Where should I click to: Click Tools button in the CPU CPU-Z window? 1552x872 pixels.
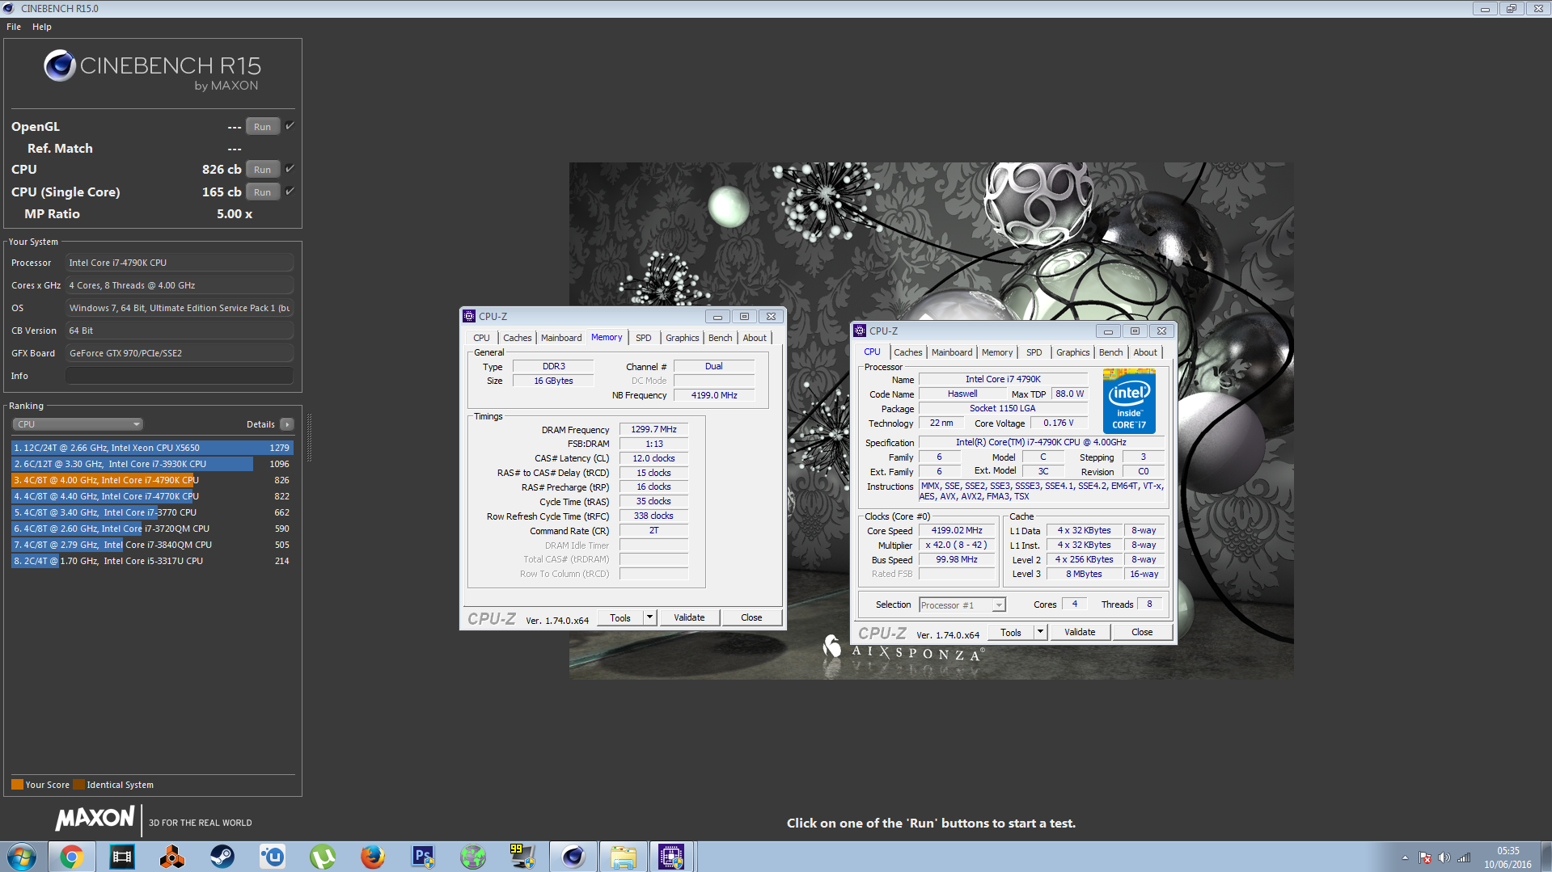pyautogui.click(x=1011, y=632)
